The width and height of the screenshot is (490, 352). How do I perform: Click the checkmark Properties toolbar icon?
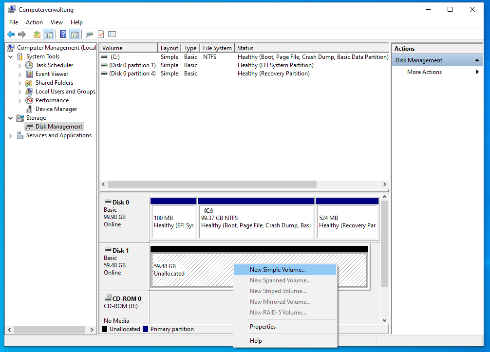tap(101, 34)
